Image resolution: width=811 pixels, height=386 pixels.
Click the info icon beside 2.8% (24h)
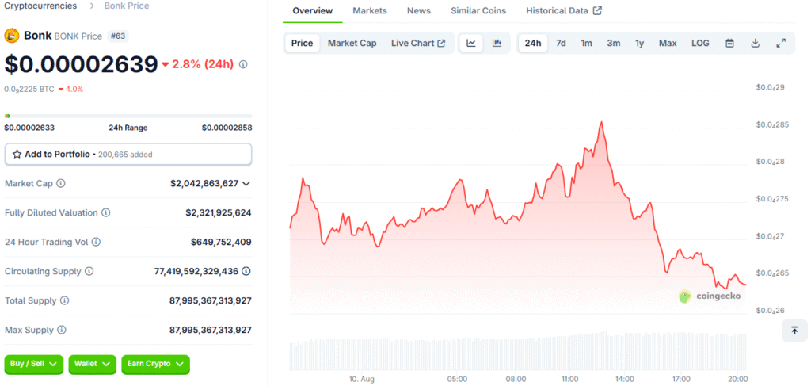[243, 65]
